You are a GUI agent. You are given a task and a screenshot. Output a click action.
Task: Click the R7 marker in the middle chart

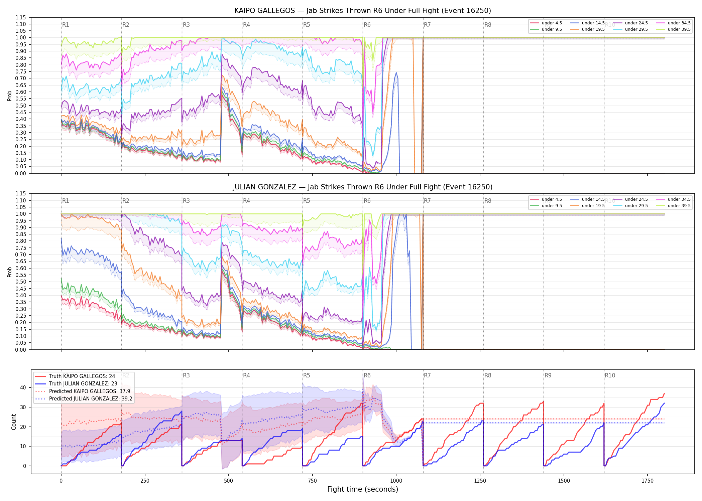427,201
